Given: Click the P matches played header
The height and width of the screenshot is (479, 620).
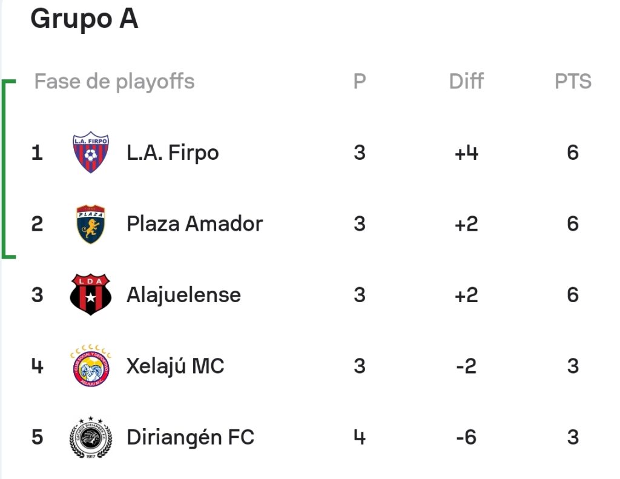Looking at the screenshot, I should (x=360, y=82).
